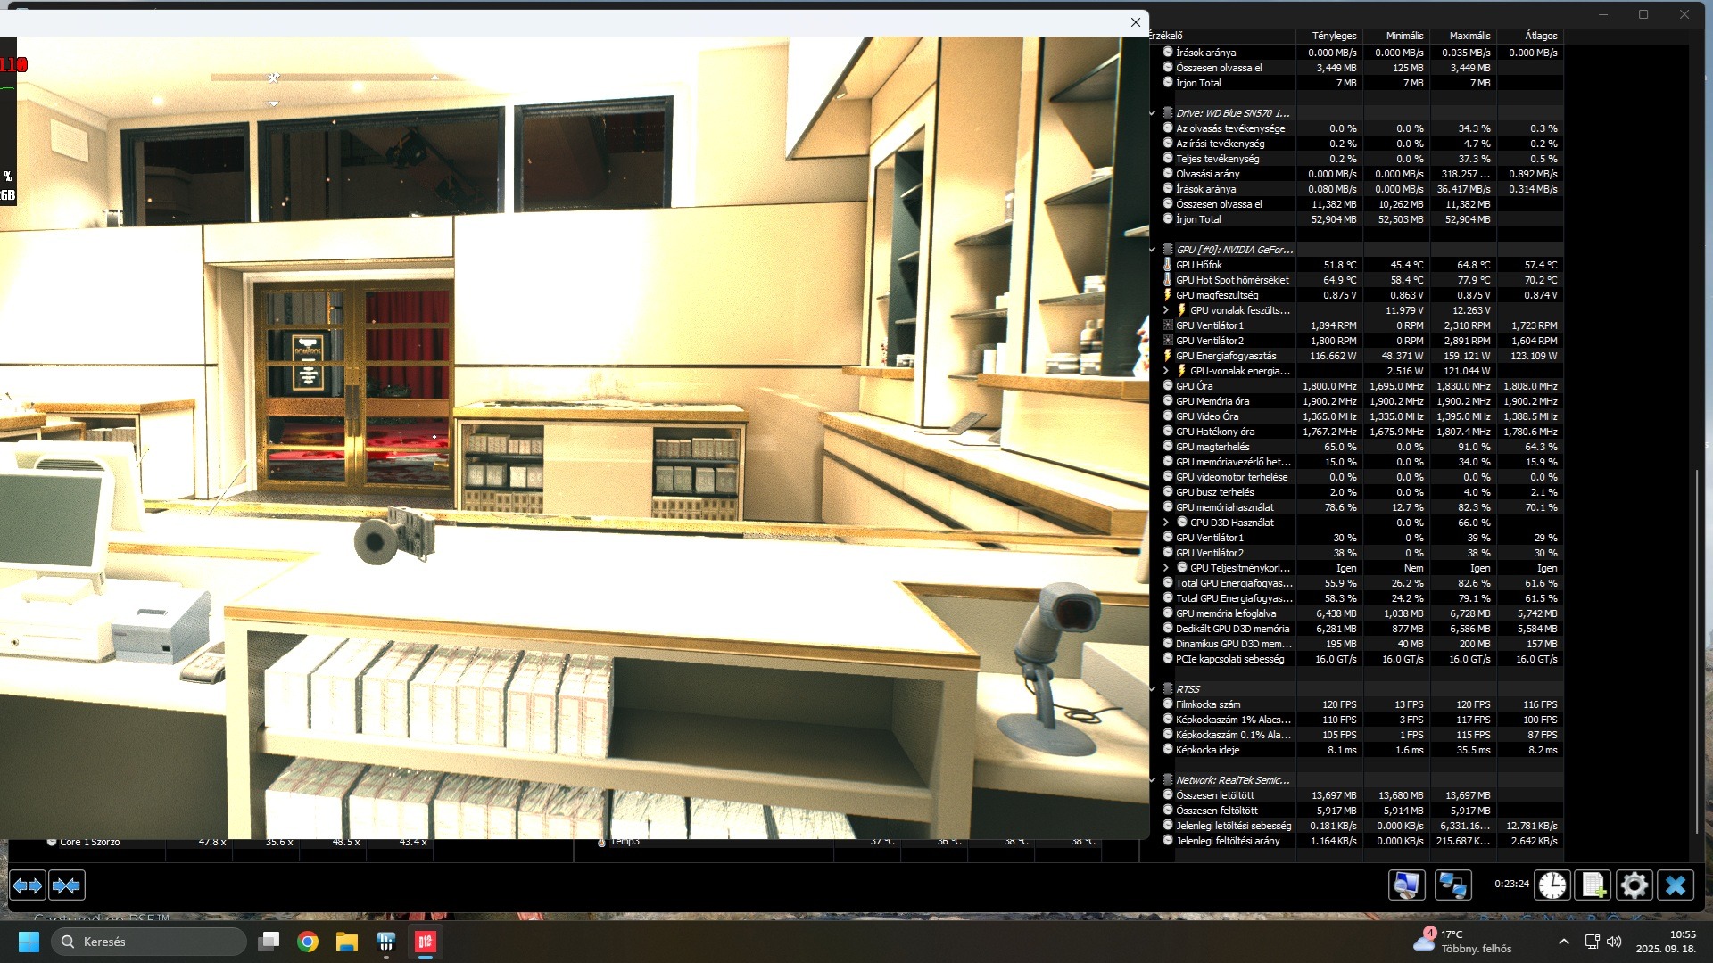
Task: Start logging with the sheet-plus icon
Action: click(1593, 885)
